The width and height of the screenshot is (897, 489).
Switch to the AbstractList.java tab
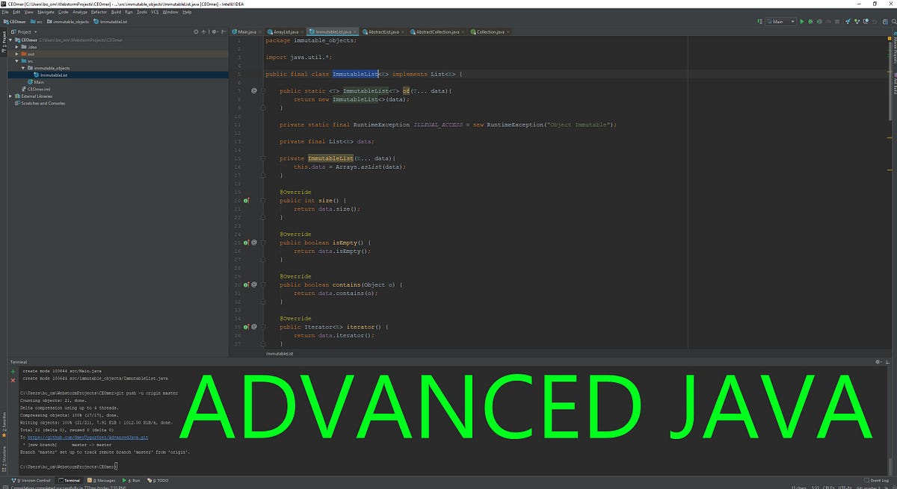(382, 32)
